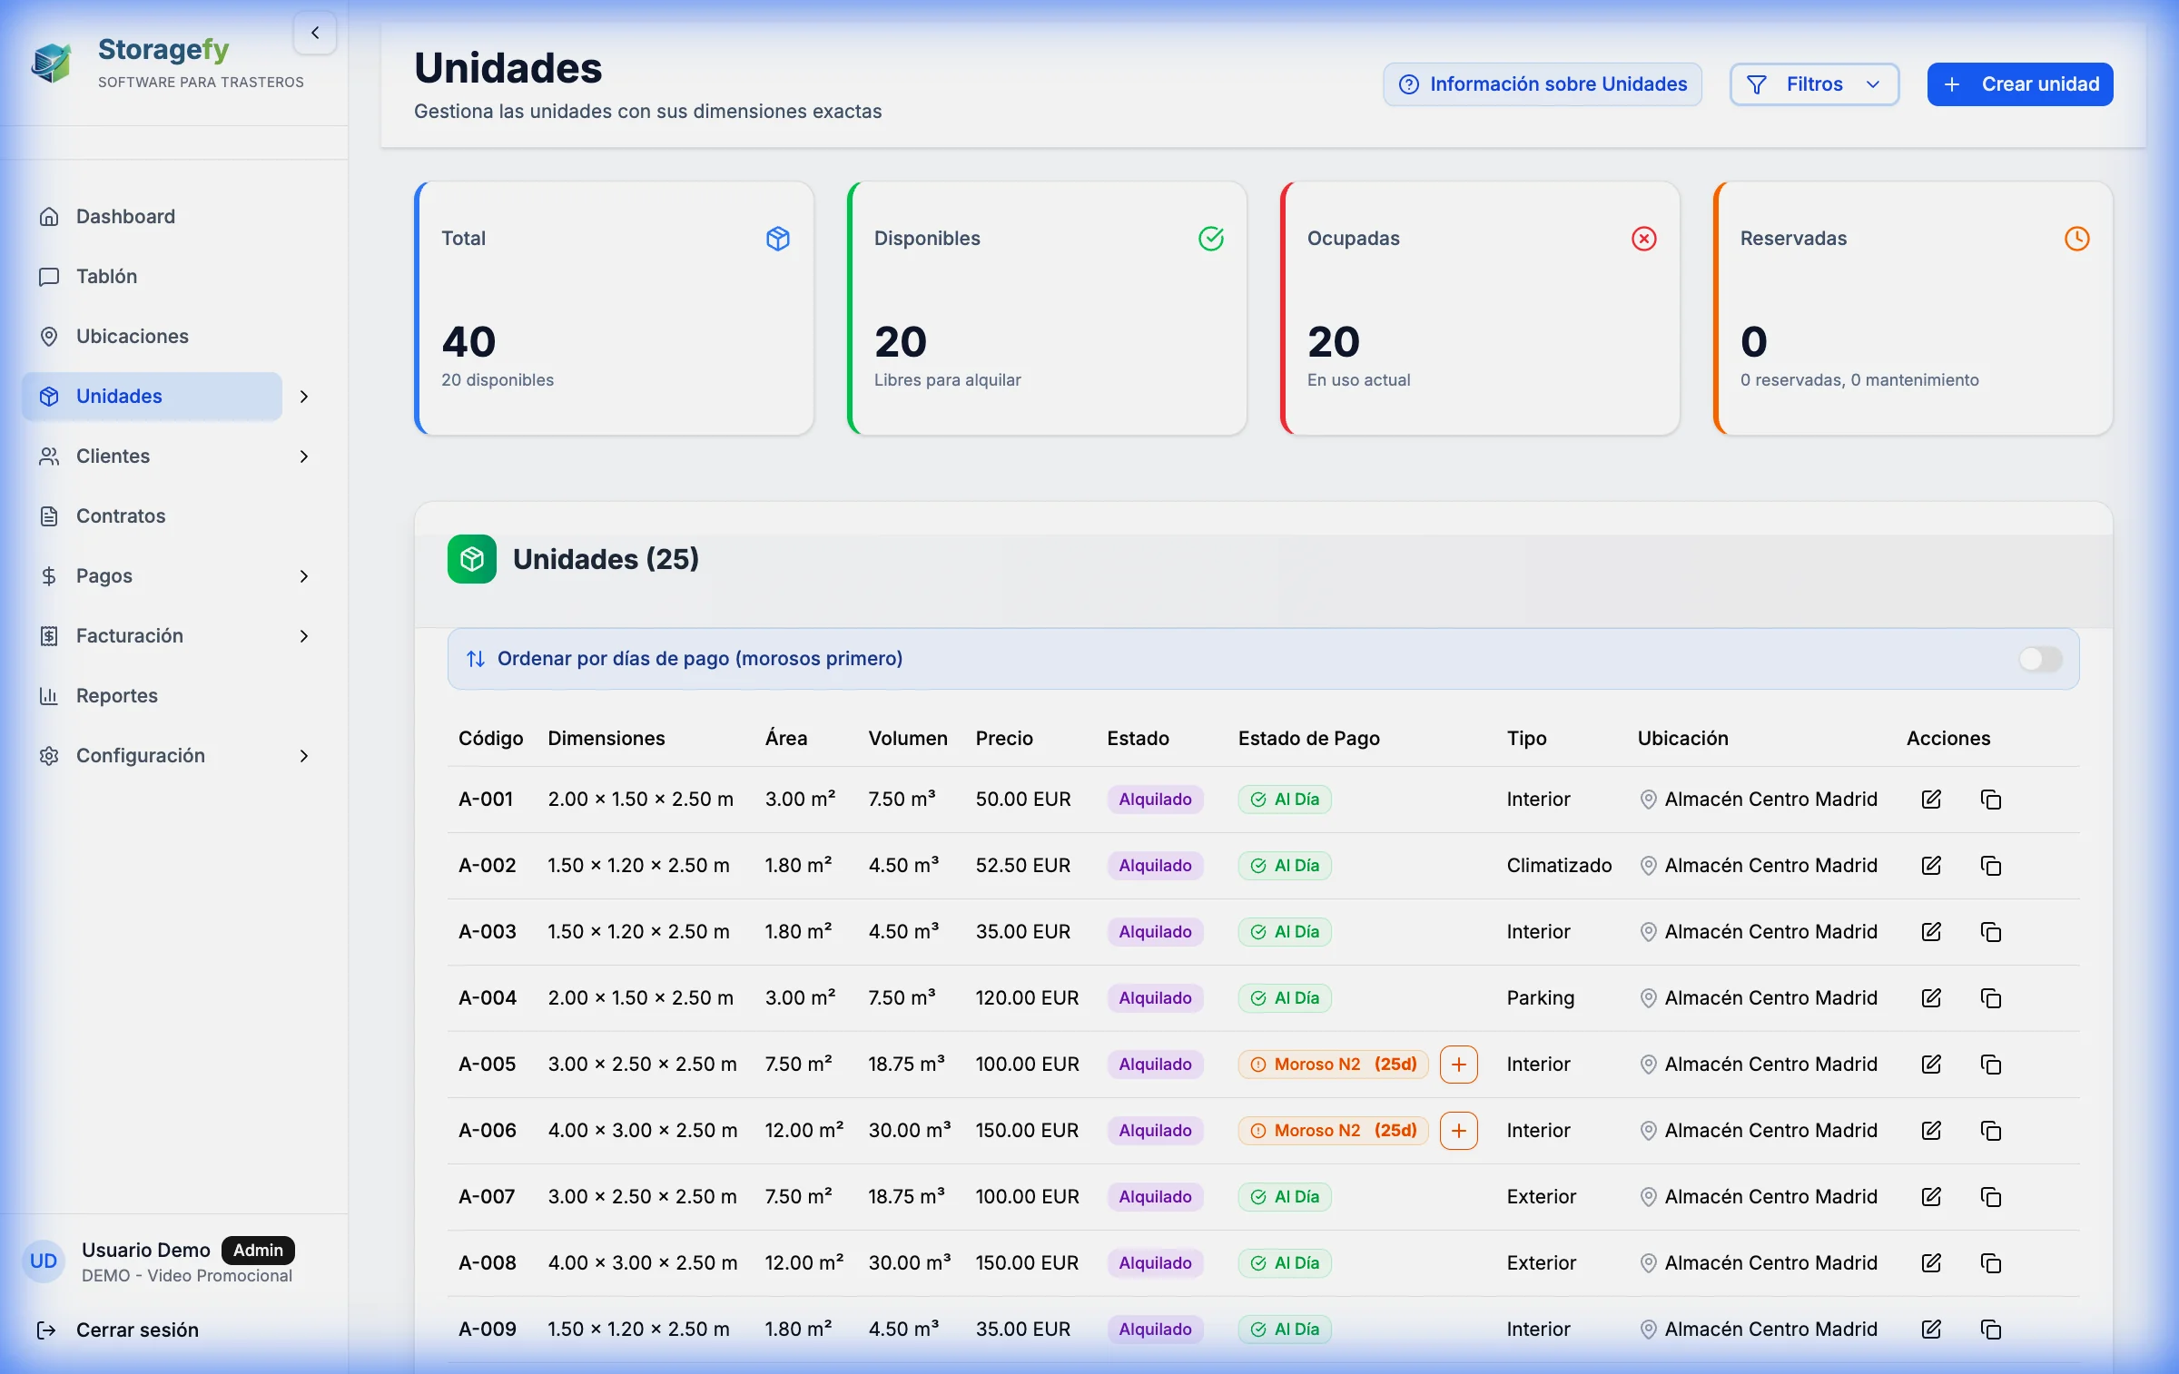Expand the Unidades submenu chevron

304,397
